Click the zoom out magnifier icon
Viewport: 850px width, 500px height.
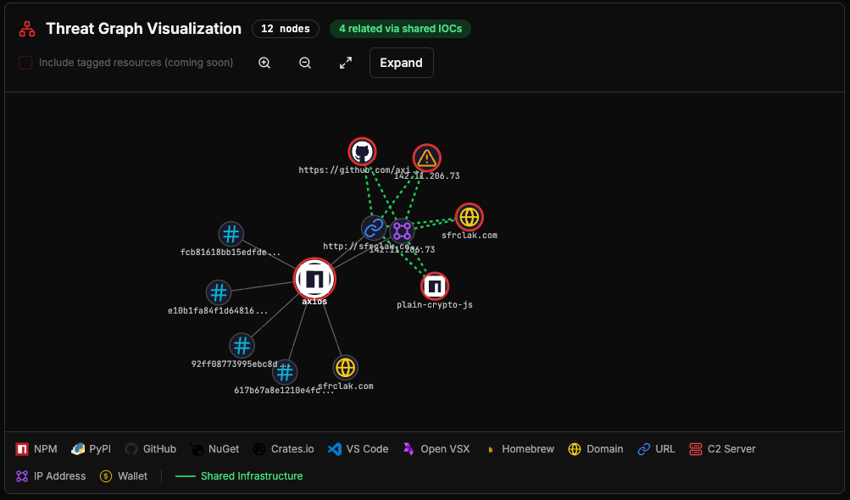click(x=305, y=63)
